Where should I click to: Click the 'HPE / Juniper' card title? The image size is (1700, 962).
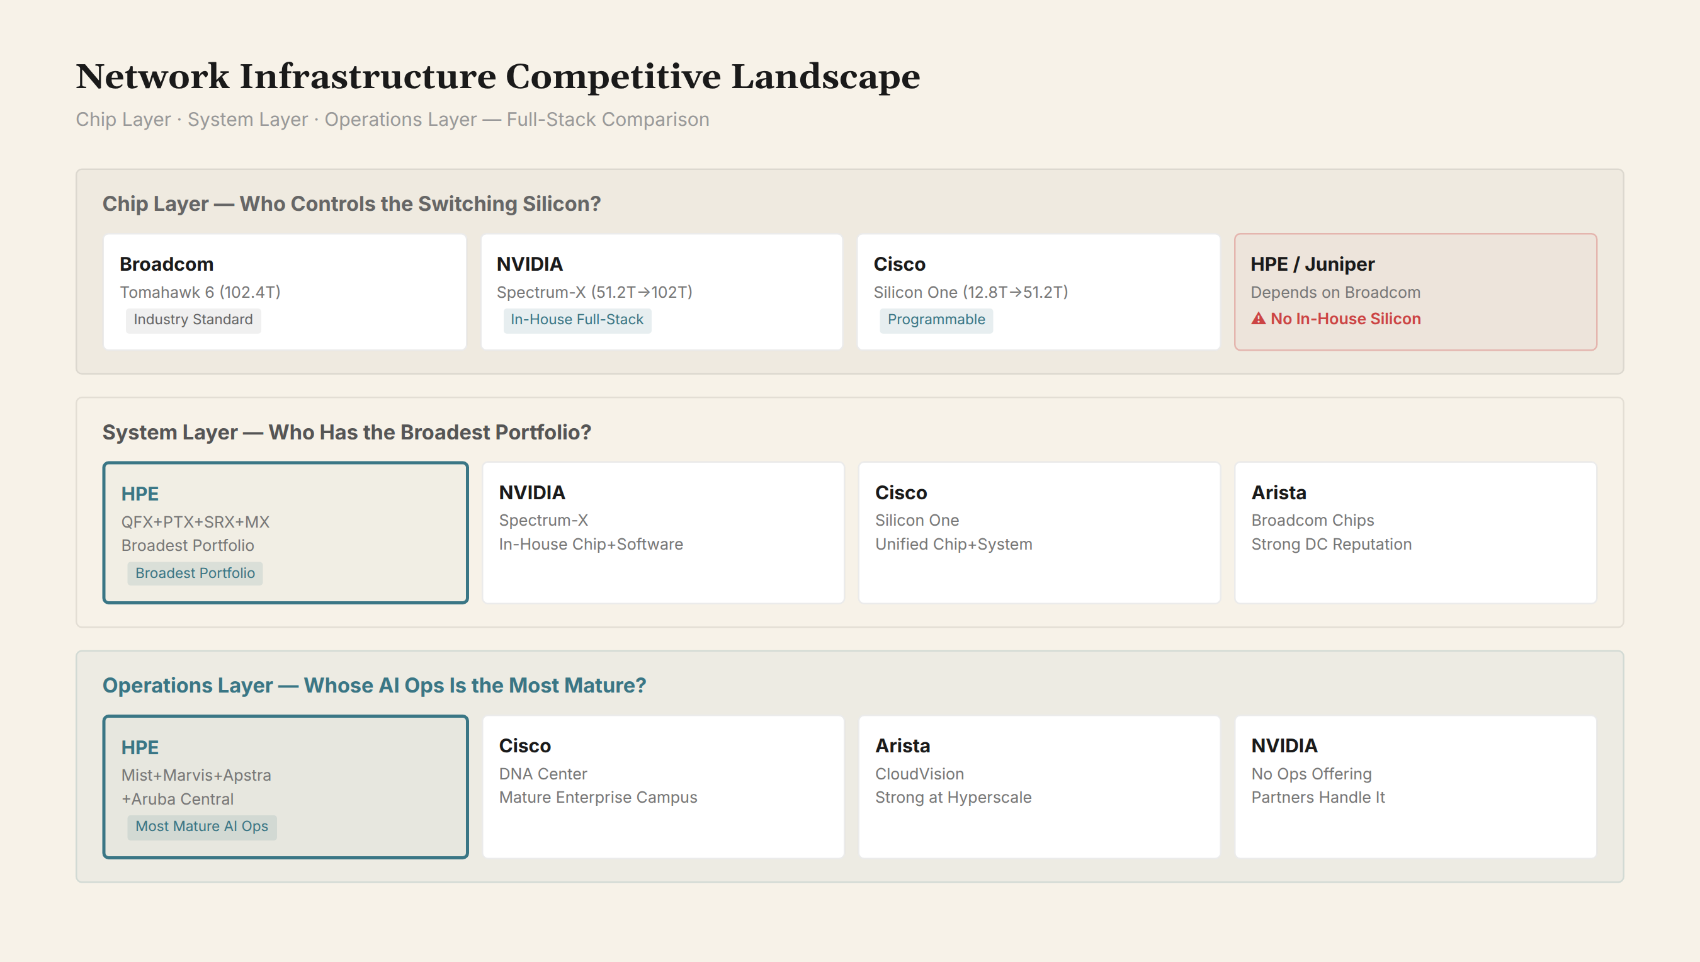(x=1312, y=264)
